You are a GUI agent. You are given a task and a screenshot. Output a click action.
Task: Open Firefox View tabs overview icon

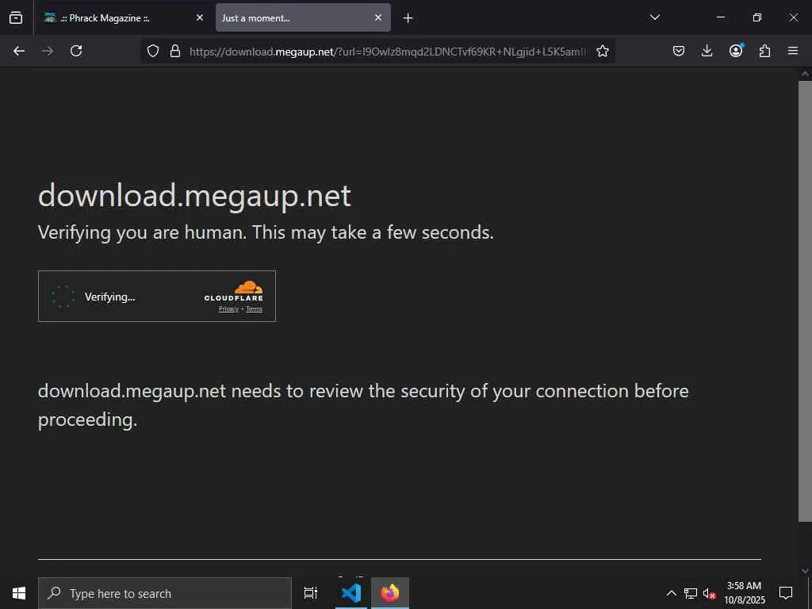[x=16, y=17]
